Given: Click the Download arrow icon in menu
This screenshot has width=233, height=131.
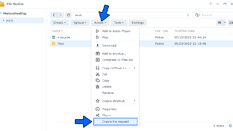Looking at the screenshot, I should click(x=97, y=46).
